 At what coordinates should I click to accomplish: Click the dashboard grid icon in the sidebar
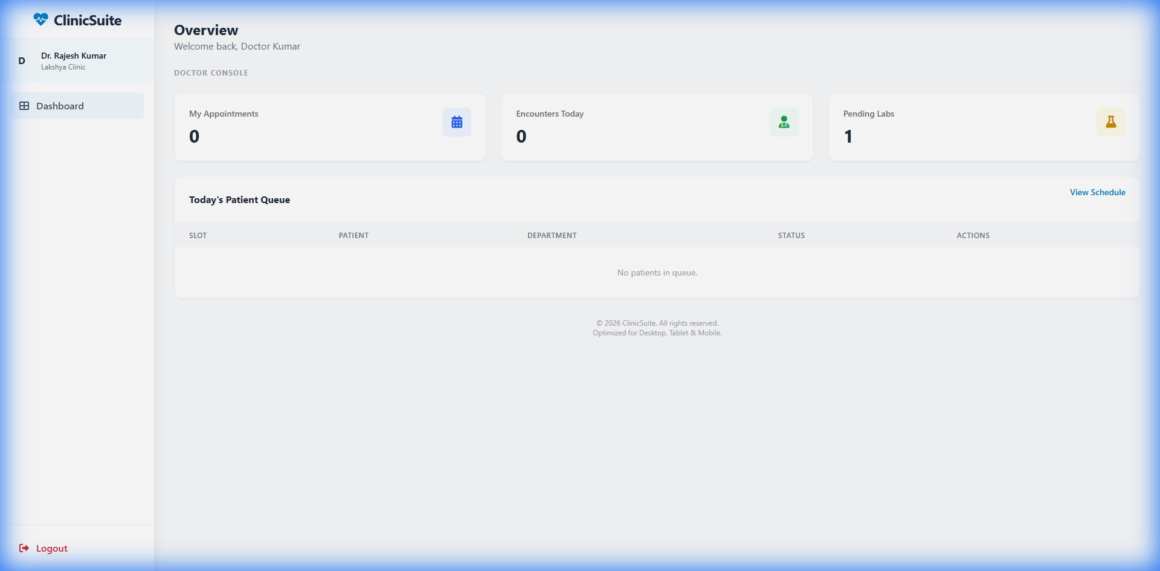point(24,105)
